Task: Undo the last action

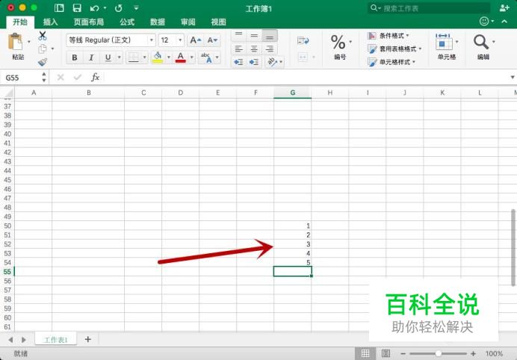Action: coord(95,8)
